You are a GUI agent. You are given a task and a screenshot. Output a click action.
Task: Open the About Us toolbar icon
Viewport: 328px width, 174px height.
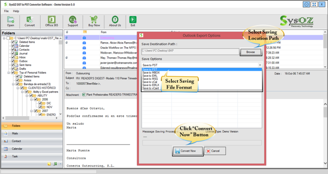(x=115, y=20)
